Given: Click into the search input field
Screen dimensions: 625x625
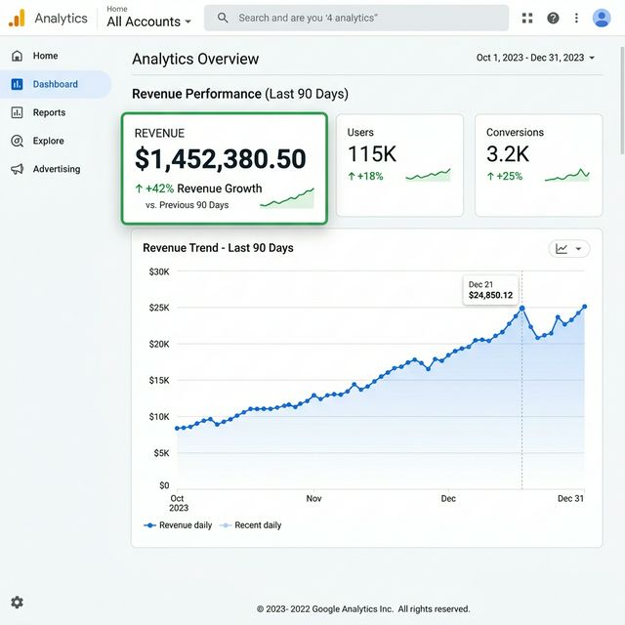Looking at the screenshot, I should (x=366, y=18).
